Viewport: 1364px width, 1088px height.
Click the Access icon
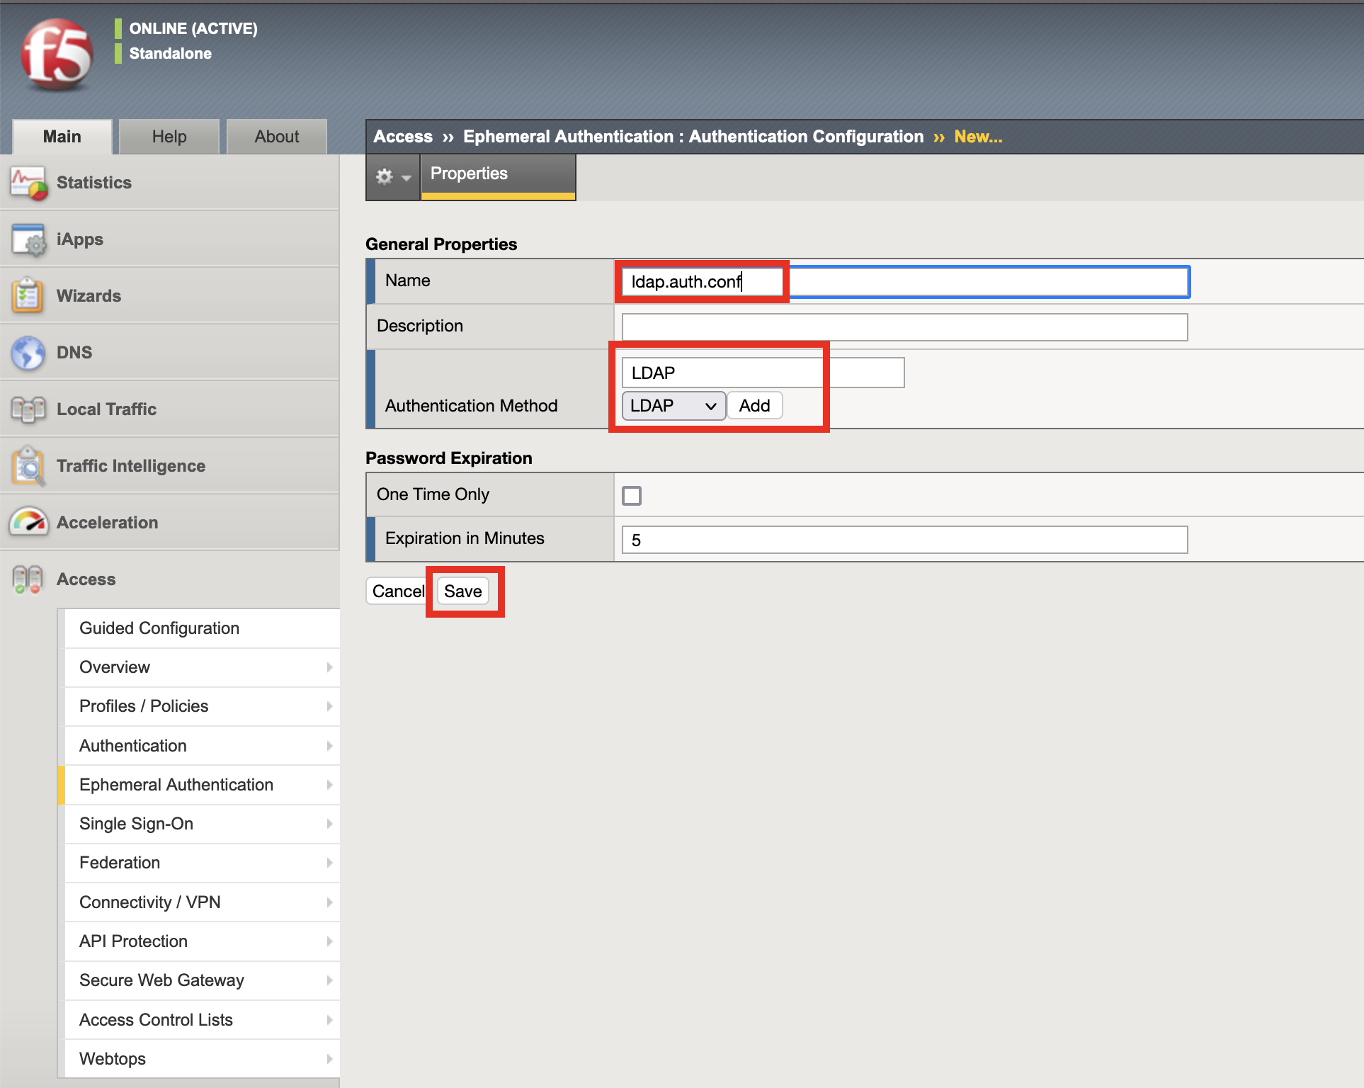pyautogui.click(x=28, y=579)
